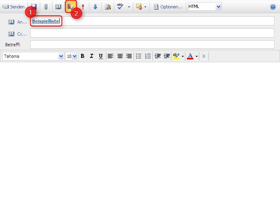This screenshot has width=280, height=201.
Task: Insert a signature using the toolbar icon
Action: (x=108, y=7)
